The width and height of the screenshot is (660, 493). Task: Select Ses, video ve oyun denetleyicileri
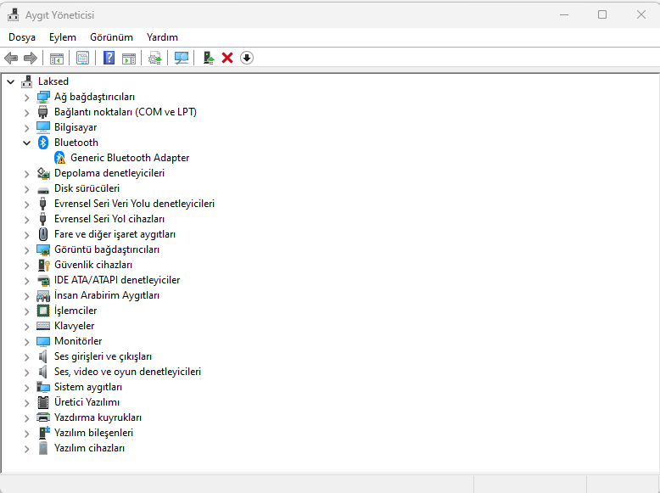127,372
